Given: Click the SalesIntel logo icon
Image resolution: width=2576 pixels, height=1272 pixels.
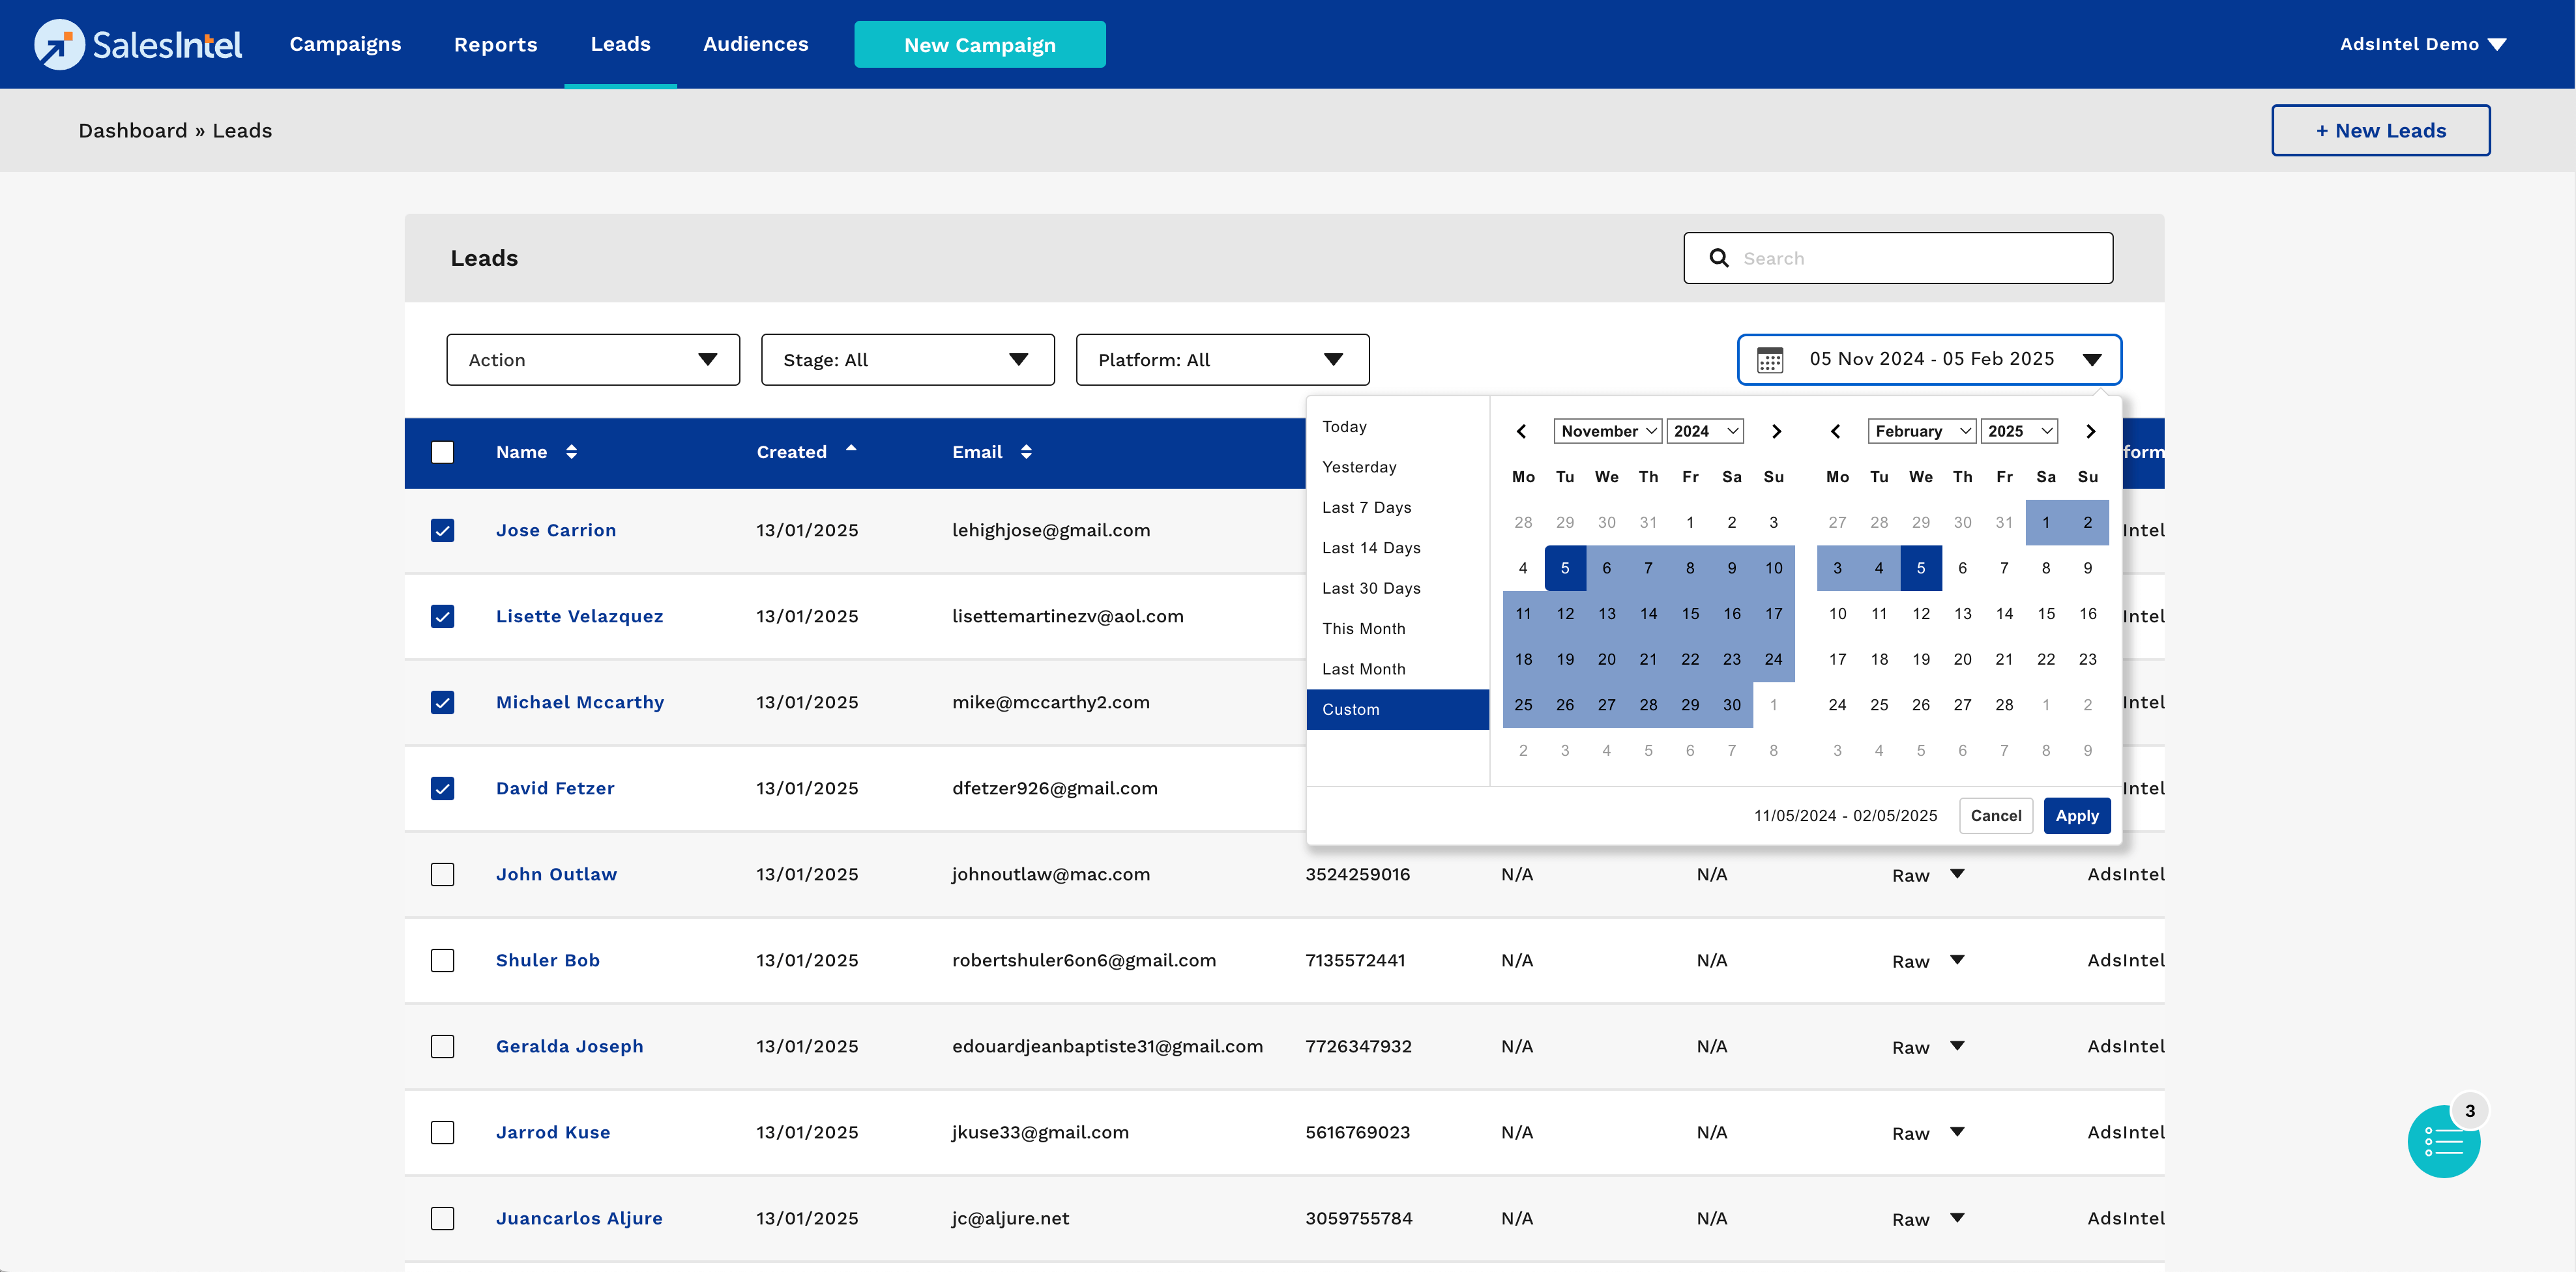Looking at the screenshot, I should (59, 44).
